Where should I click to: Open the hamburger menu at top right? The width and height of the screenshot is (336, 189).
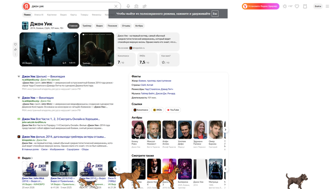pos(327,6)
